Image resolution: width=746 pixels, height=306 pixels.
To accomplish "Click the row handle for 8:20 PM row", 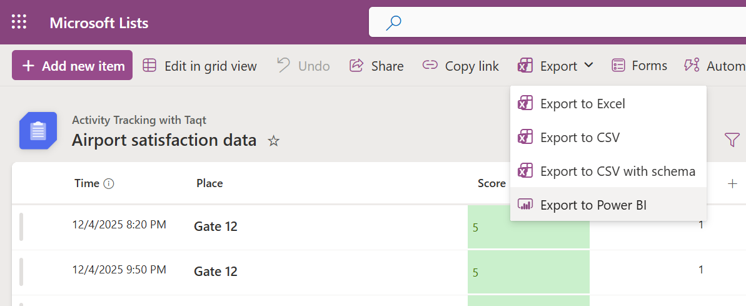I will point(21,227).
